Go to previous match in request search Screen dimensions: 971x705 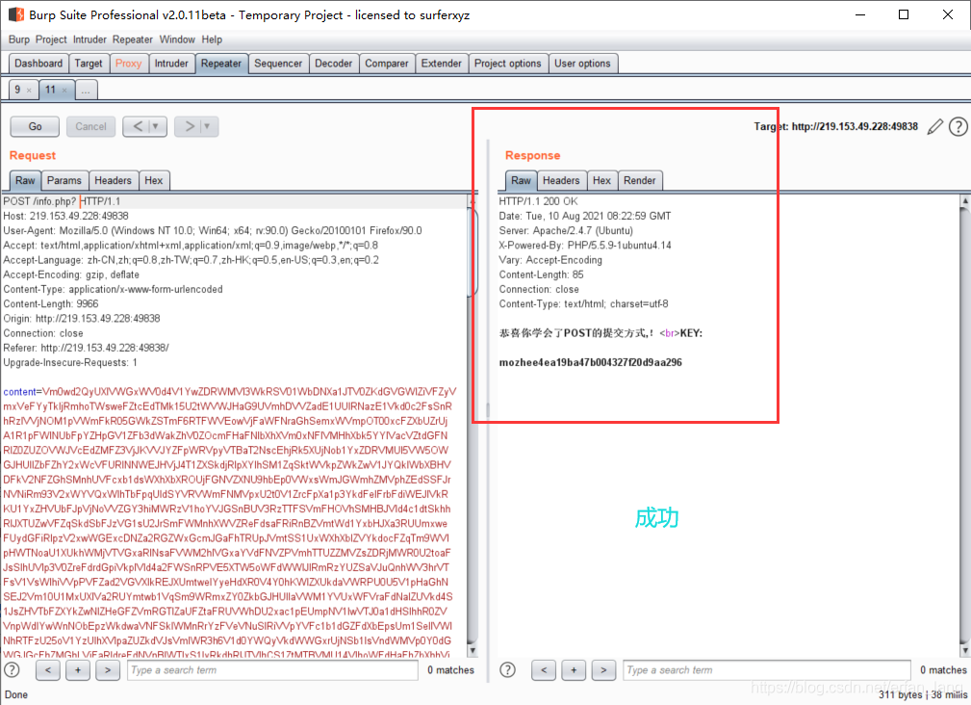coord(48,669)
